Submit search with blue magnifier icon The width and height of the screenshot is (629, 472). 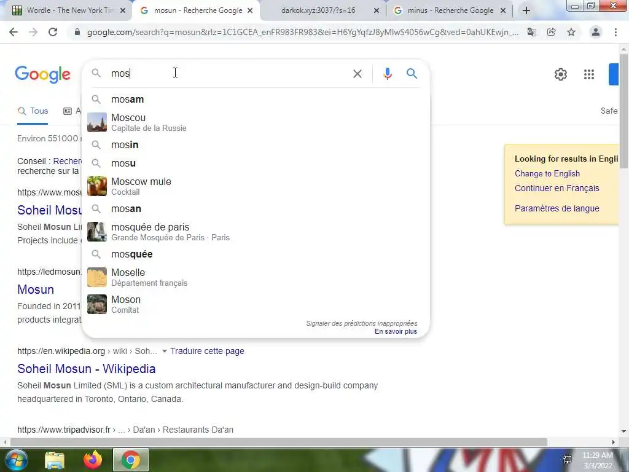pos(412,74)
